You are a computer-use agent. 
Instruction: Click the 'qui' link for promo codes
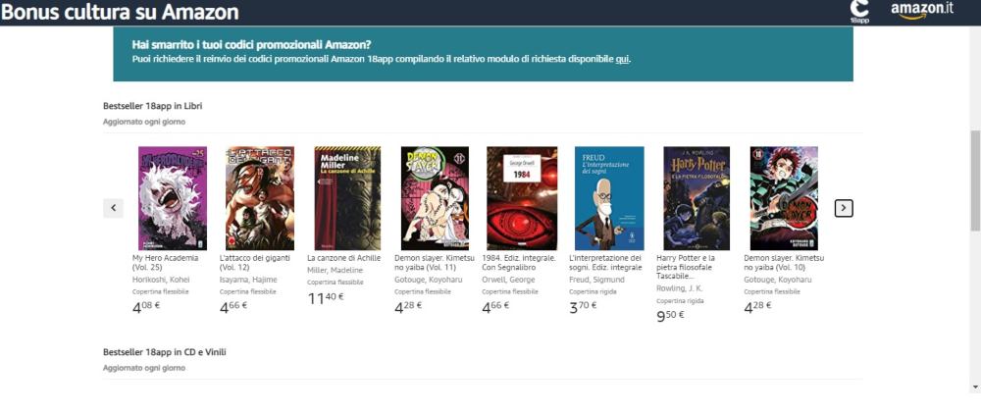(x=623, y=60)
